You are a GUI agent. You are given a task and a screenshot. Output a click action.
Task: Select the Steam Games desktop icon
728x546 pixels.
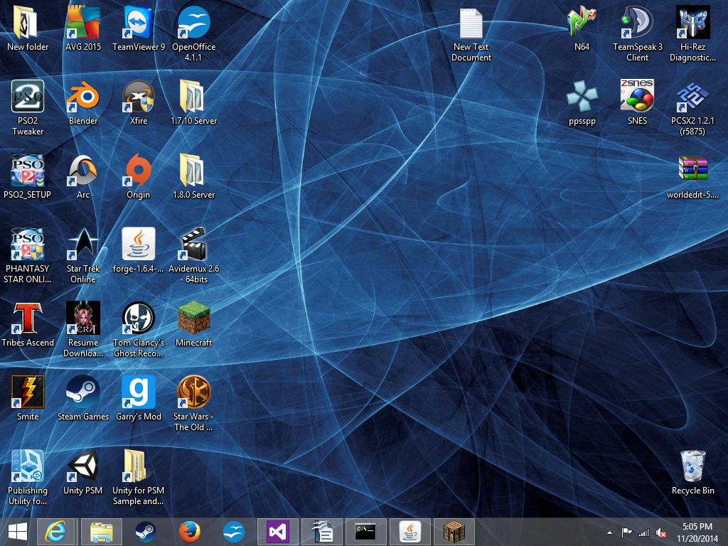click(x=83, y=393)
